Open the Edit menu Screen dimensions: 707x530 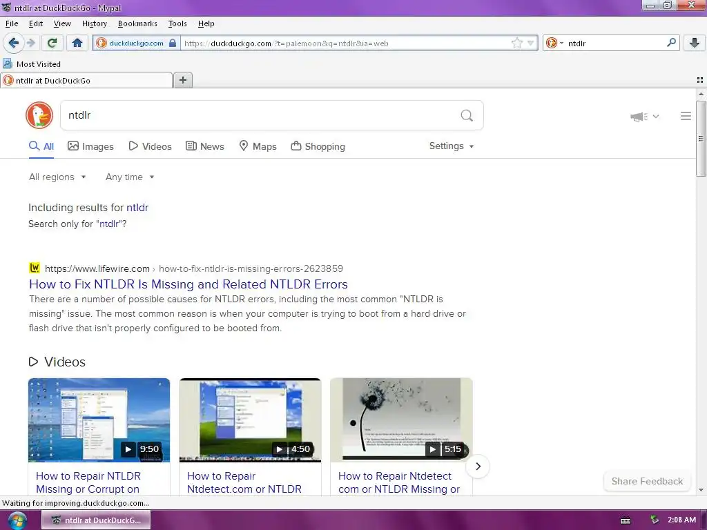36,23
